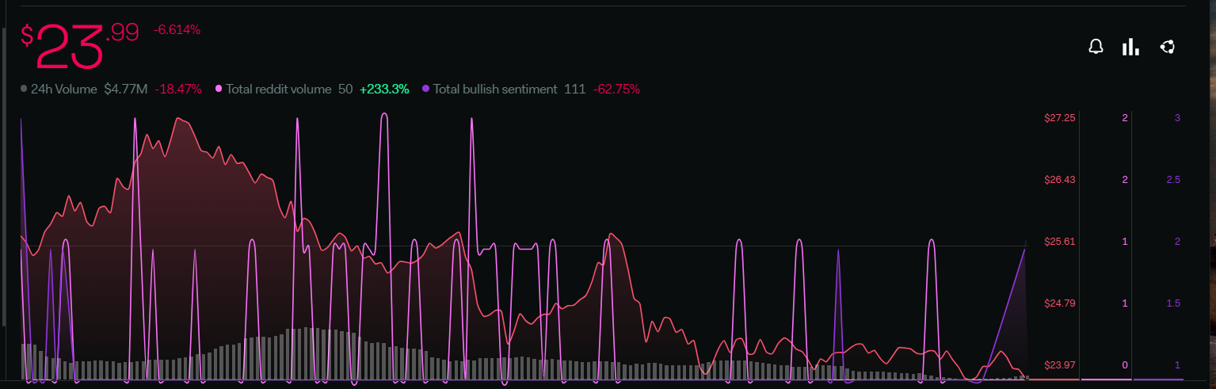Click the $25.61 price axis label
This screenshot has height=389, width=1216.
click(x=1061, y=242)
